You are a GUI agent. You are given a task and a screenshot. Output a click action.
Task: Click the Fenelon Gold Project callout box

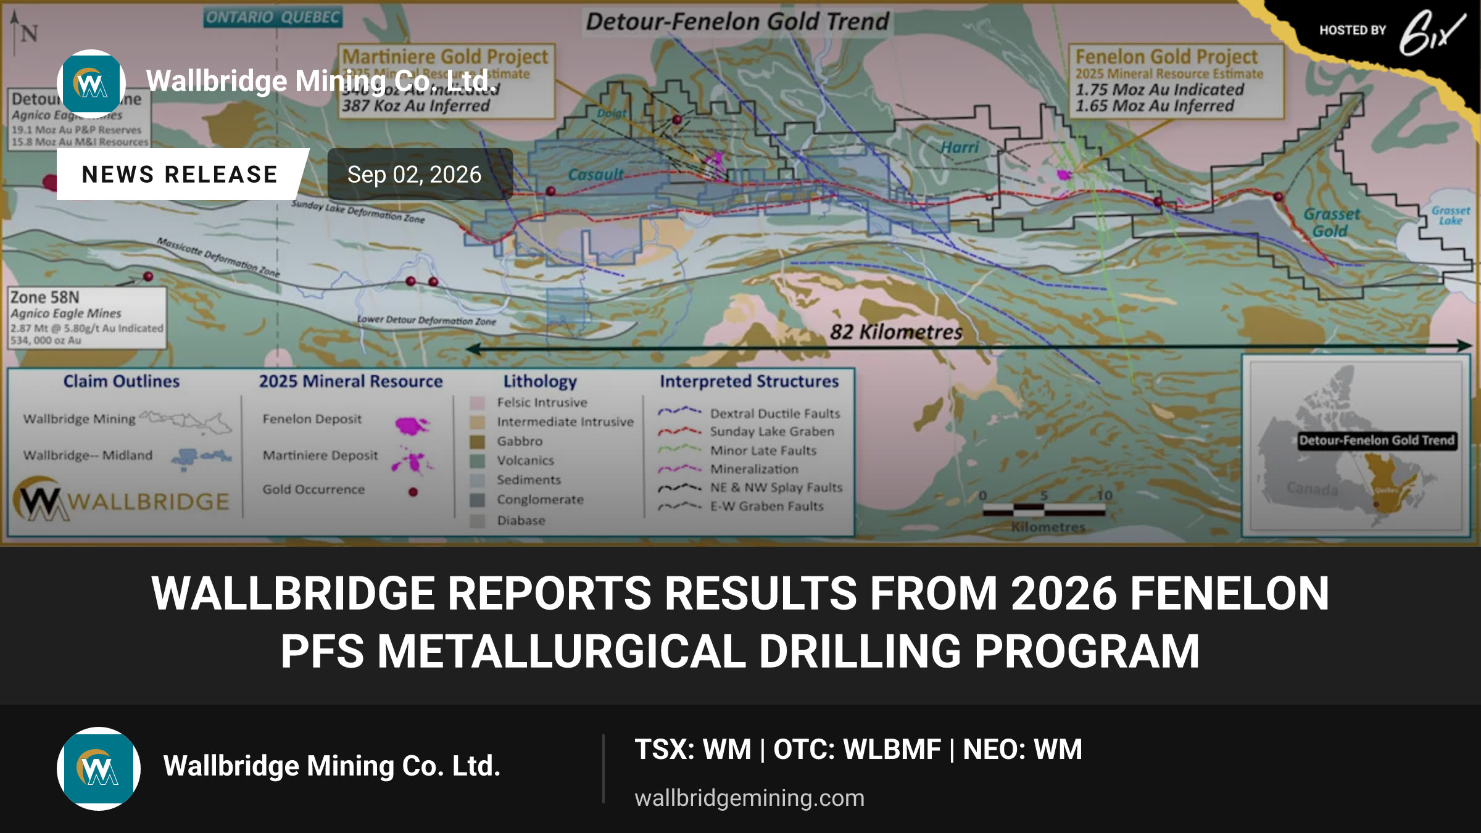pos(1176,81)
